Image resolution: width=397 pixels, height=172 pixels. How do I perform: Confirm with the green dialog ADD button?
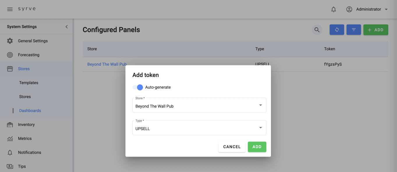click(x=257, y=147)
